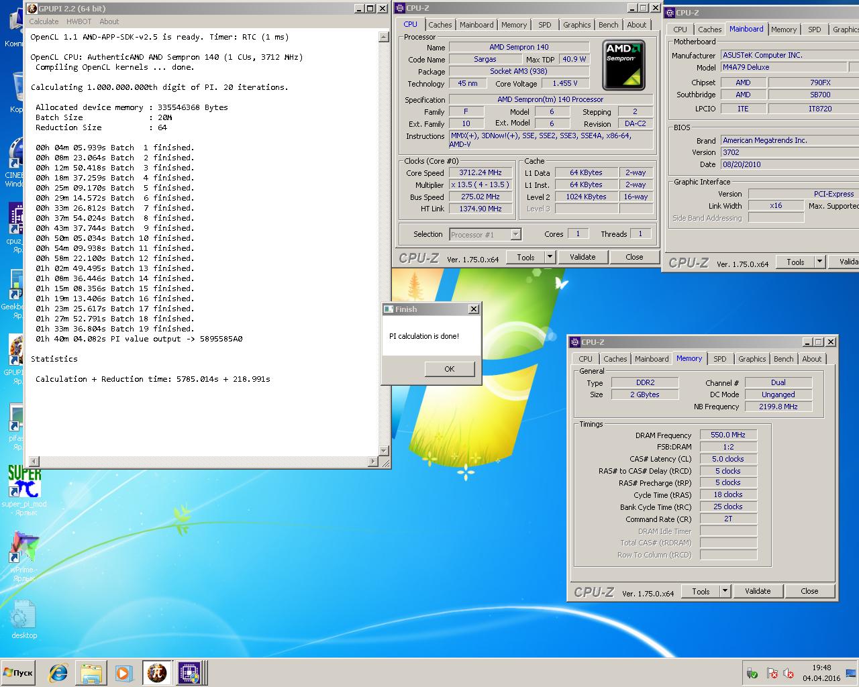Click GPUPI vertical scrollbar down arrow

tap(384, 451)
